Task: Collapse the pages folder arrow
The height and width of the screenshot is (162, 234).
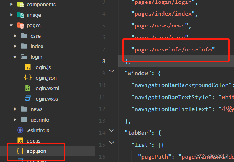Action: coord(11,26)
